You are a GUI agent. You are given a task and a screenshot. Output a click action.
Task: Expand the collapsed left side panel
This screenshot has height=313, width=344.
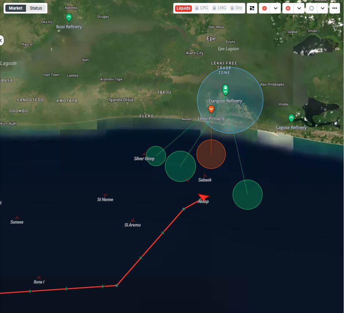click(1, 40)
